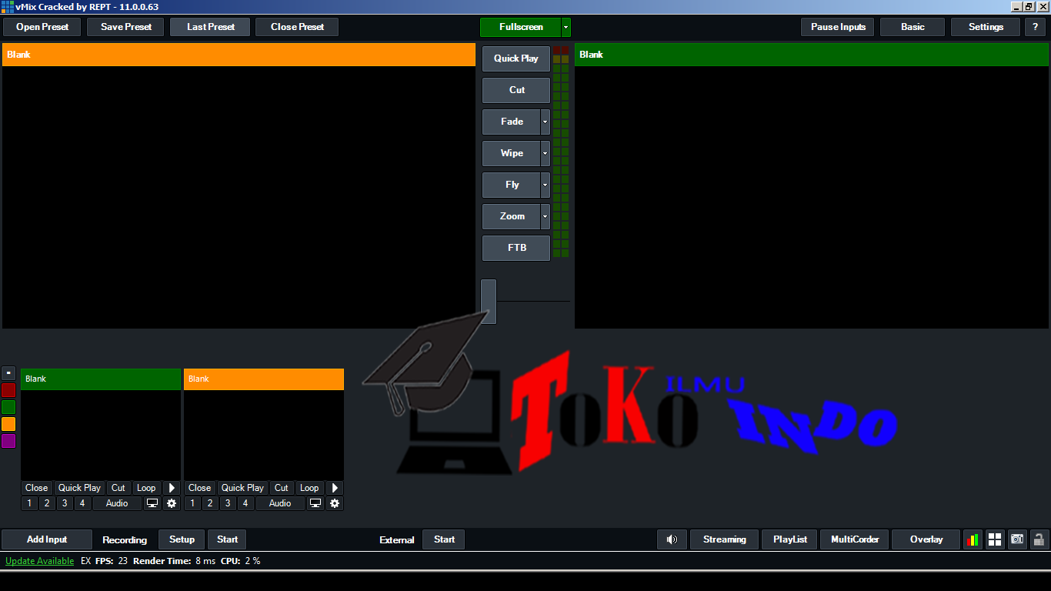Toggle overlay 4 on orange Blank input
This screenshot has width=1051, height=591.
pos(245,503)
